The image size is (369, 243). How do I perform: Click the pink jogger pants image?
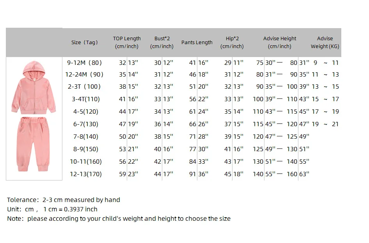pos(34,144)
